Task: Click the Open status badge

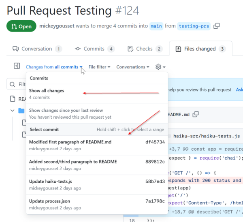Action: 21,26
